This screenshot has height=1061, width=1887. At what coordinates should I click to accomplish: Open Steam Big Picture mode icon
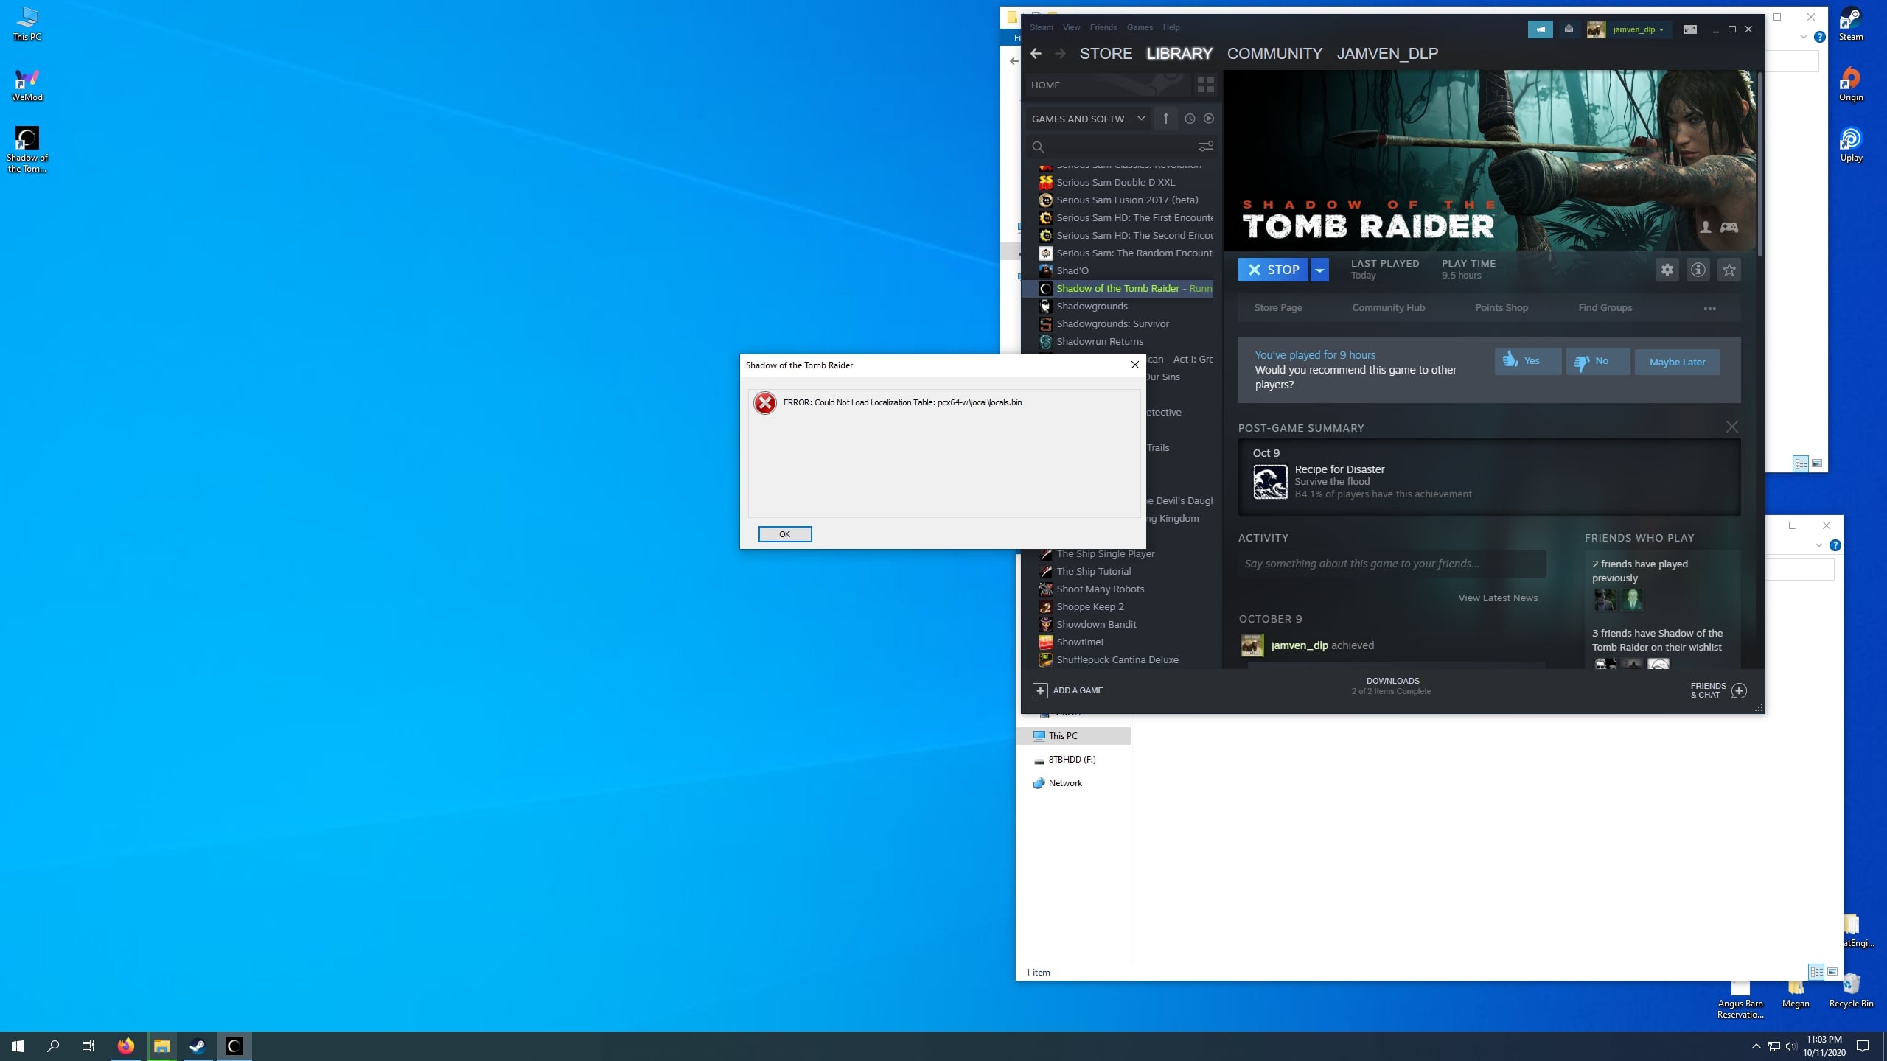point(1689,29)
